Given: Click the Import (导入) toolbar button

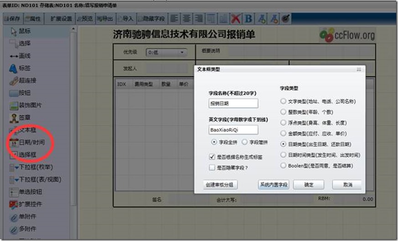Looking at the screenshot, I should coord(126,19).
